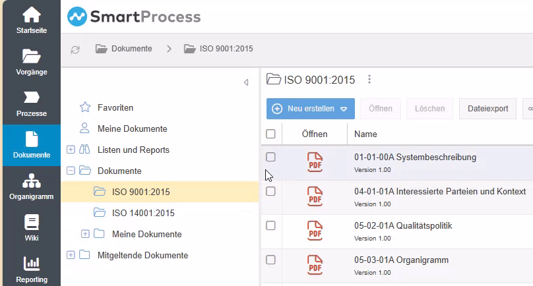
Task: Go to Vorgänge in the sidebar
Action: click(x=30, y=61)
